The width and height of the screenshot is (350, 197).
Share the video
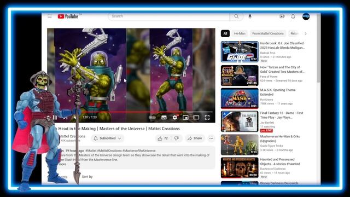195,138
